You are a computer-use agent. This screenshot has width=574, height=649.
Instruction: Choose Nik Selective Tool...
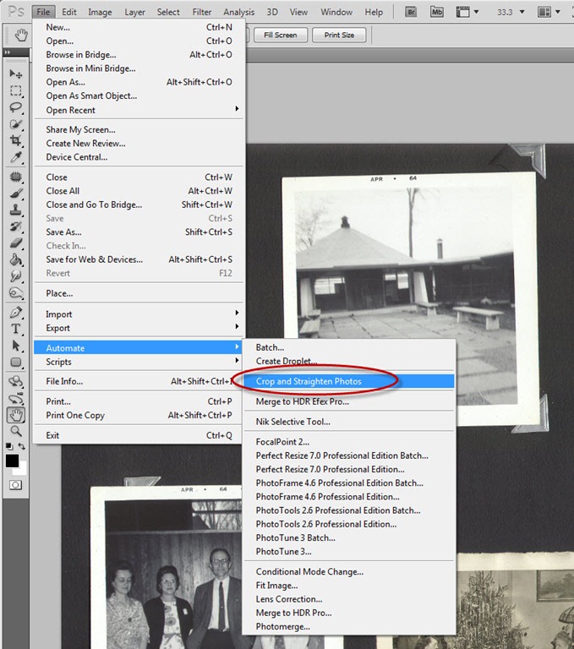(x=348, y=422)
